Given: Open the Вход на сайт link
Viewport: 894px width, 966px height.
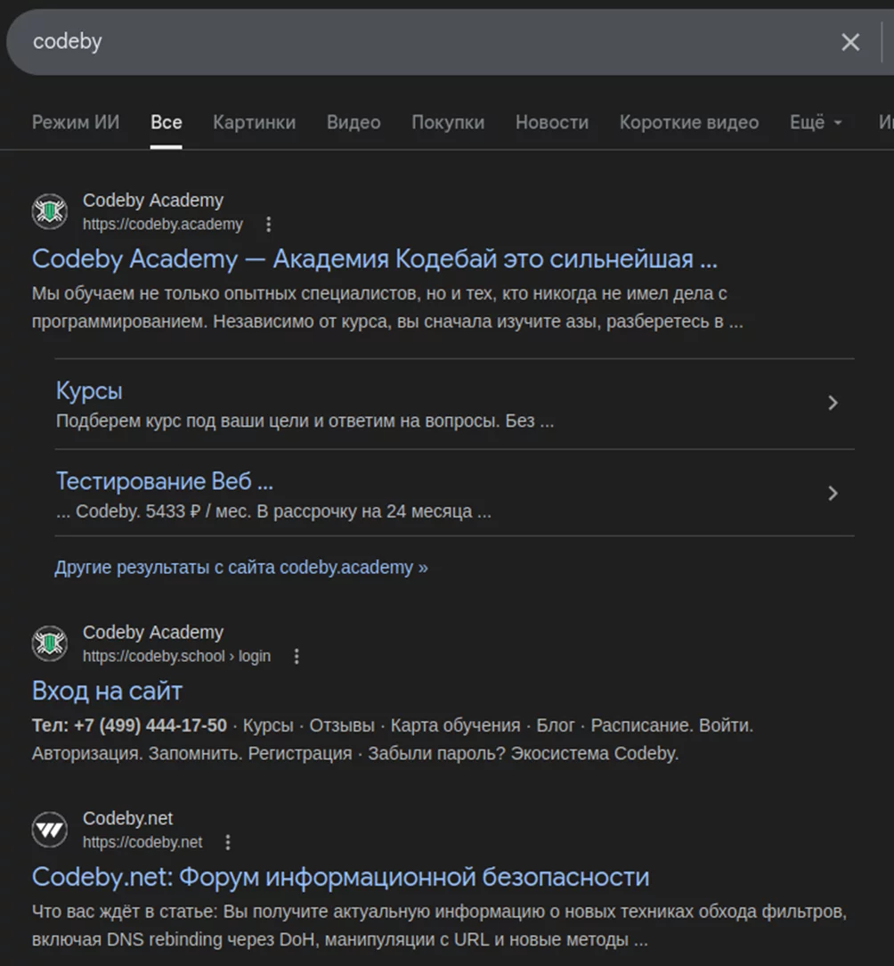Looking at the screenshot, I should click(106, 690).
